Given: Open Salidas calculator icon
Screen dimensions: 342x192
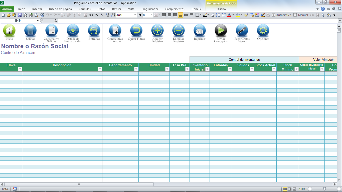Looking at the screenshot, I should click(30, 30).
